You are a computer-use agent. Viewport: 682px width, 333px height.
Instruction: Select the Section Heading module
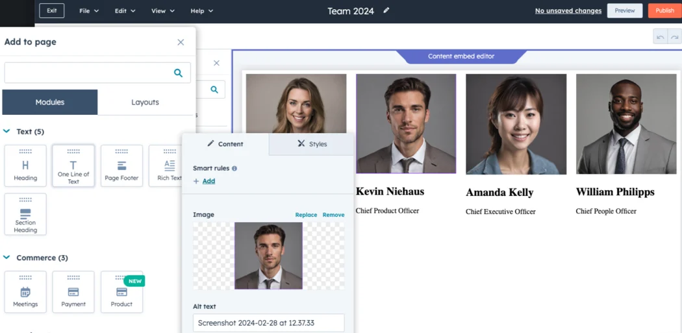pyautogui.click(x=25, y=214)
